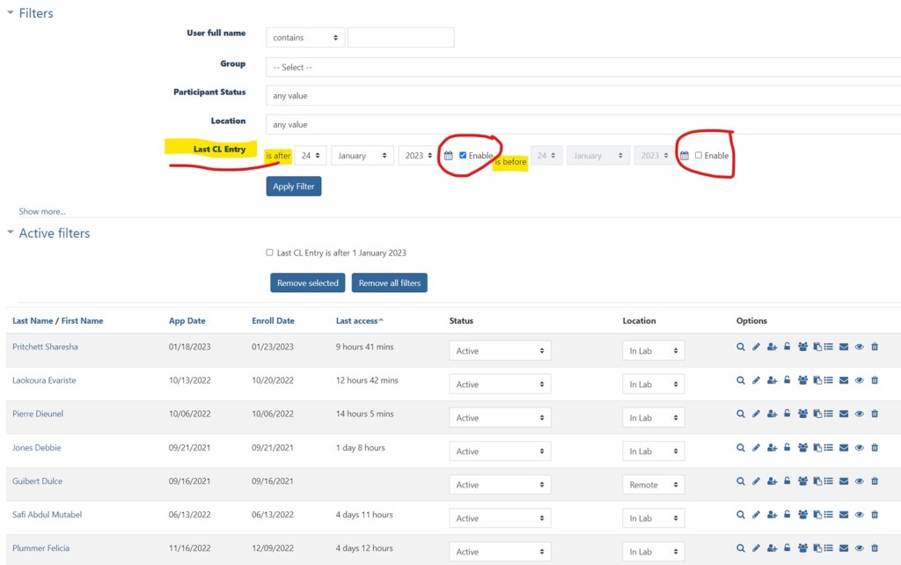Click the eye icon for Pritchett Sharesha
Viewport: 901px width, 565px height.
tap(860, 348)
